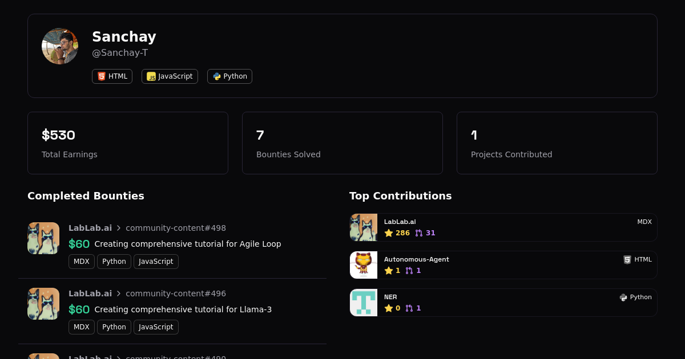Viewport: 685px width, 359px height.
Task: Select the MDX tag under Agile Loop bounty
Action: (82, 262)
